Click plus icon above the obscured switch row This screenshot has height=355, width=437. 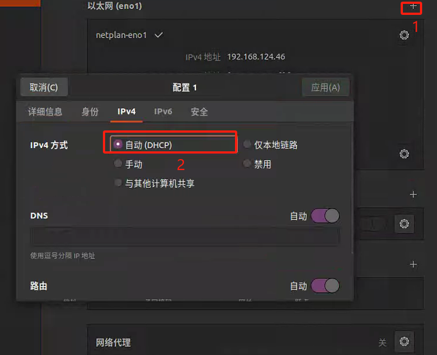413,194
